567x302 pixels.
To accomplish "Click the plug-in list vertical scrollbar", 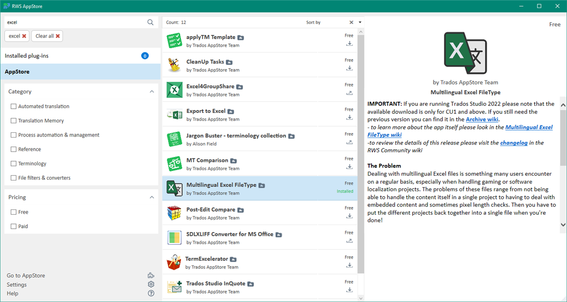I will point(361,154).
